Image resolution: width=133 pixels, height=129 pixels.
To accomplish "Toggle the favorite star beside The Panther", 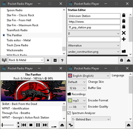I will pos(4,35).
